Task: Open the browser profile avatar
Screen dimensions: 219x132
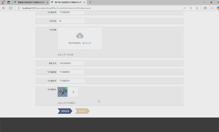Action: click(3, 2)
